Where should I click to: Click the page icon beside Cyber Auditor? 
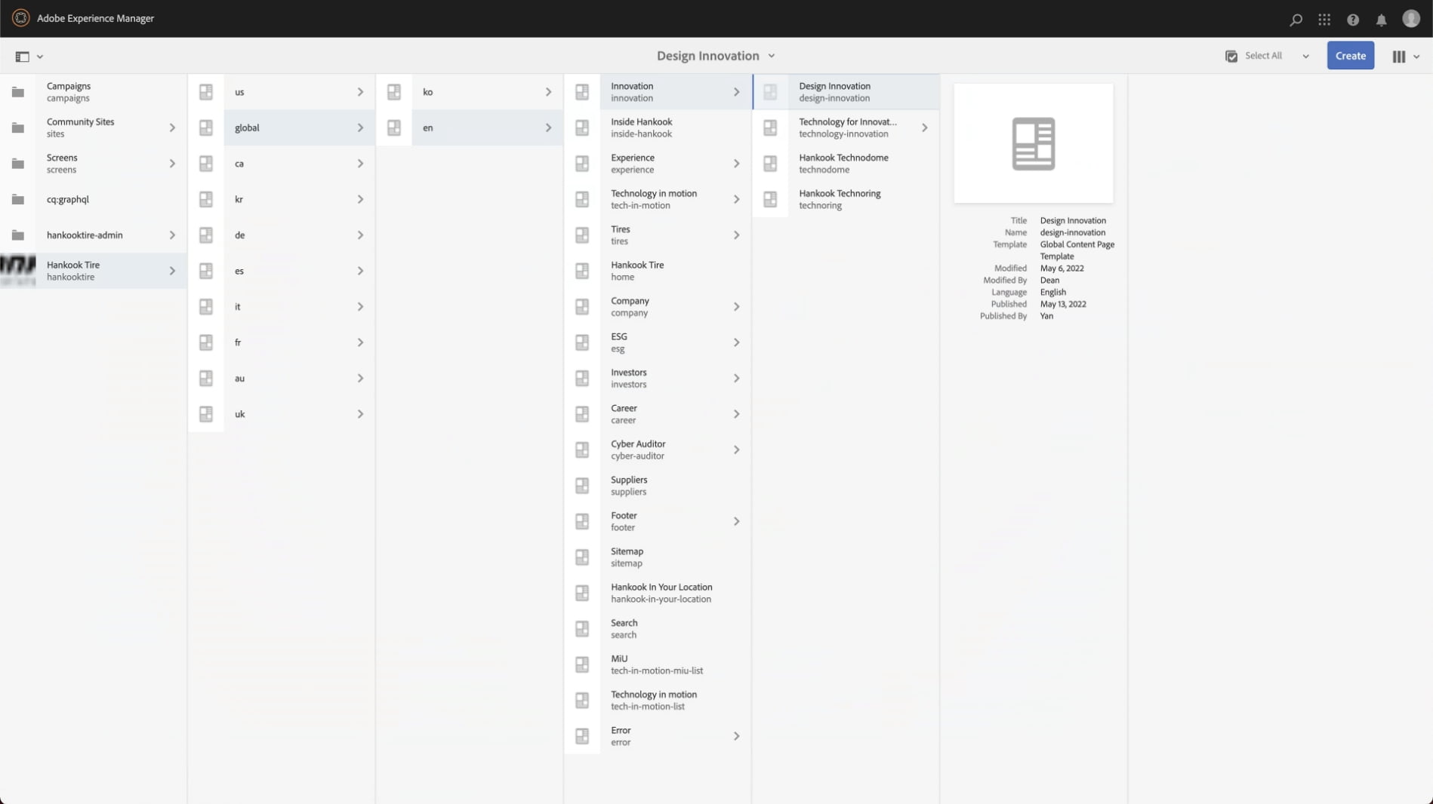point(582,450)
